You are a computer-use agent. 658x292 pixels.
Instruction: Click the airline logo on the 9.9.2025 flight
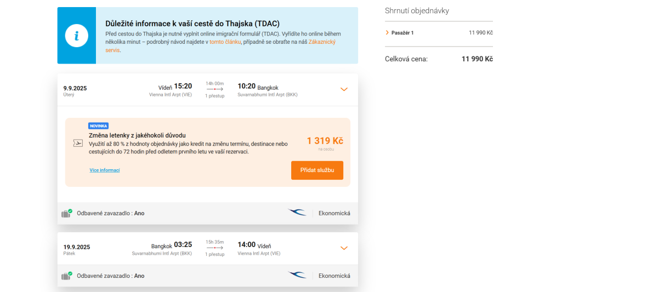(297, 213)
